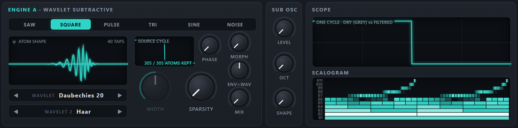
Task: Choose the TRI waveform
Action: tap(153, 25)
